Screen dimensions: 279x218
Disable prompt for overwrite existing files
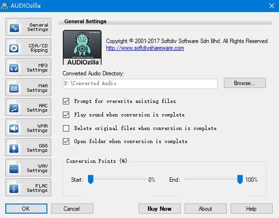66,102
